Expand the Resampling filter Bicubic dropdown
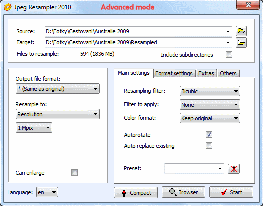263x211 pixels. pyautogui.click(x=210, y=91)
